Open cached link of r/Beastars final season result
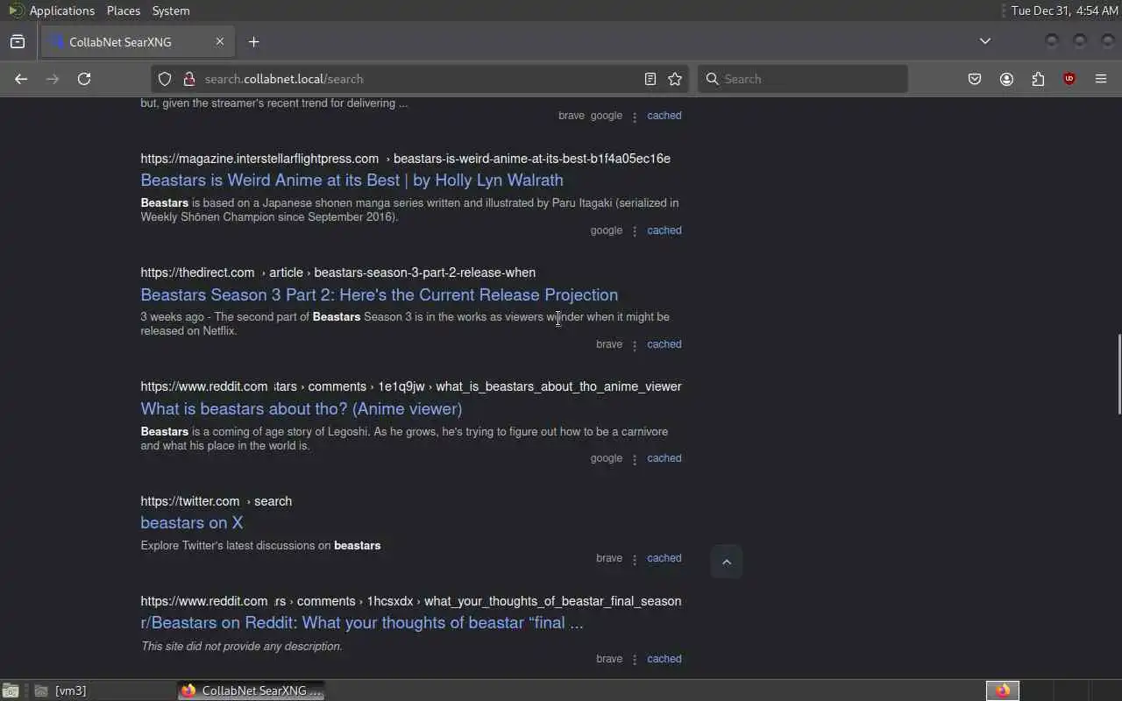Viewport: 1122px width, 701px height. [x=664, y=659]
